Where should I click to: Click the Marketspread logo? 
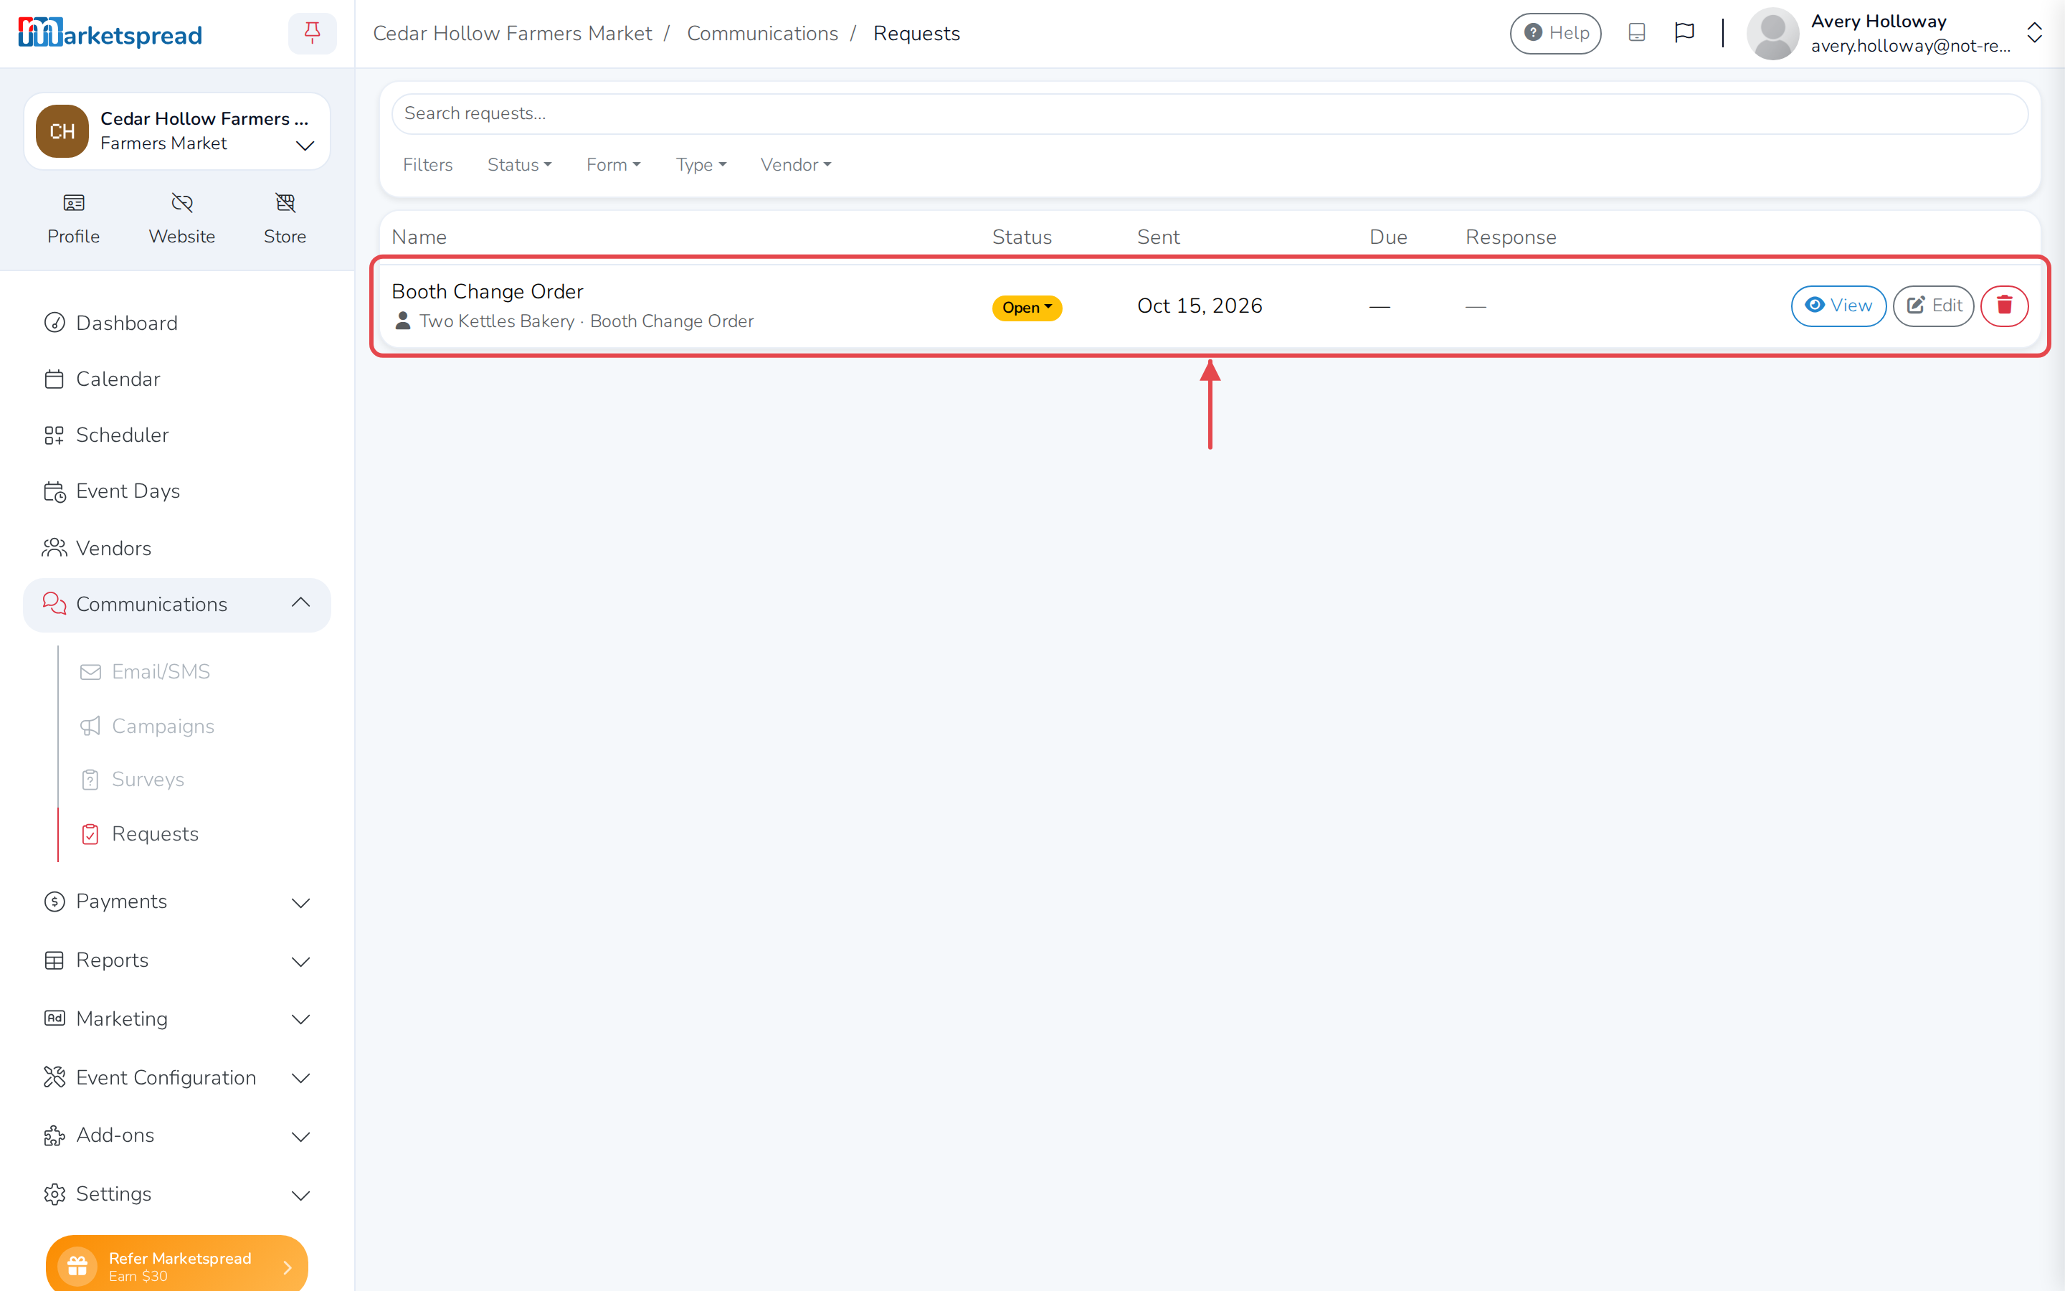tap(110, 33)
